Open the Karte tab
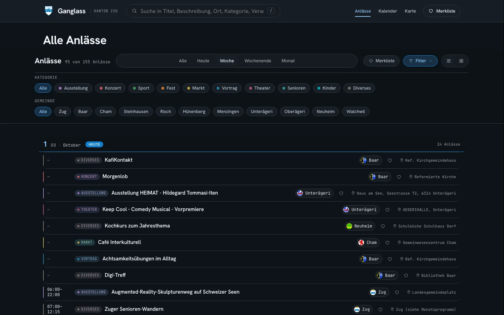 coord(410,11)
